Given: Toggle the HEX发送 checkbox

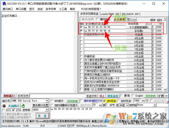Looking at the screenshot, I should [104, 101].
